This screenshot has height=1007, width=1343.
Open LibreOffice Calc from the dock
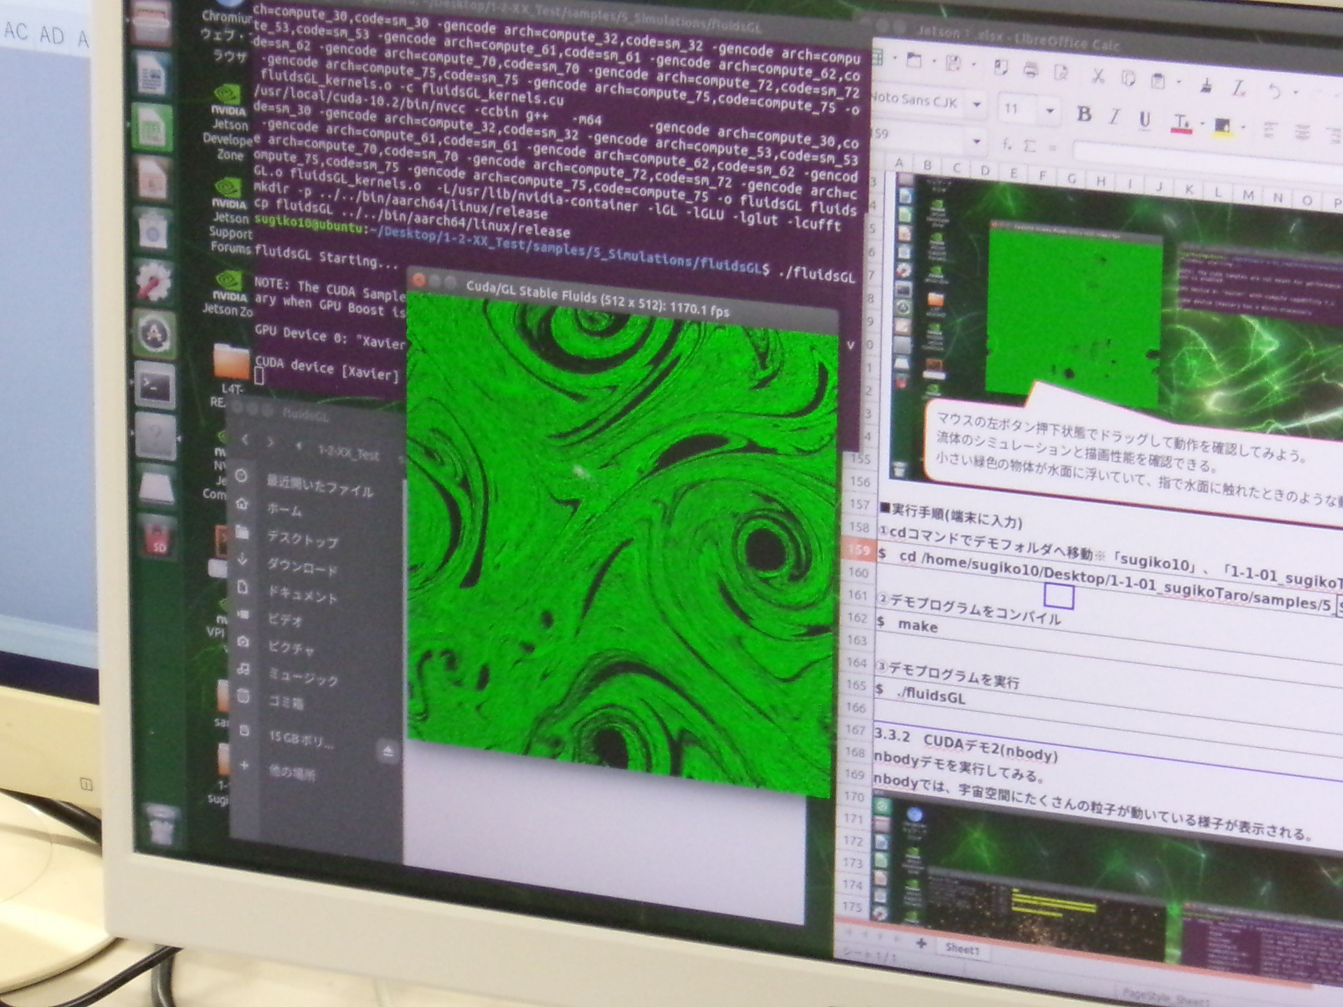point(152,128)
